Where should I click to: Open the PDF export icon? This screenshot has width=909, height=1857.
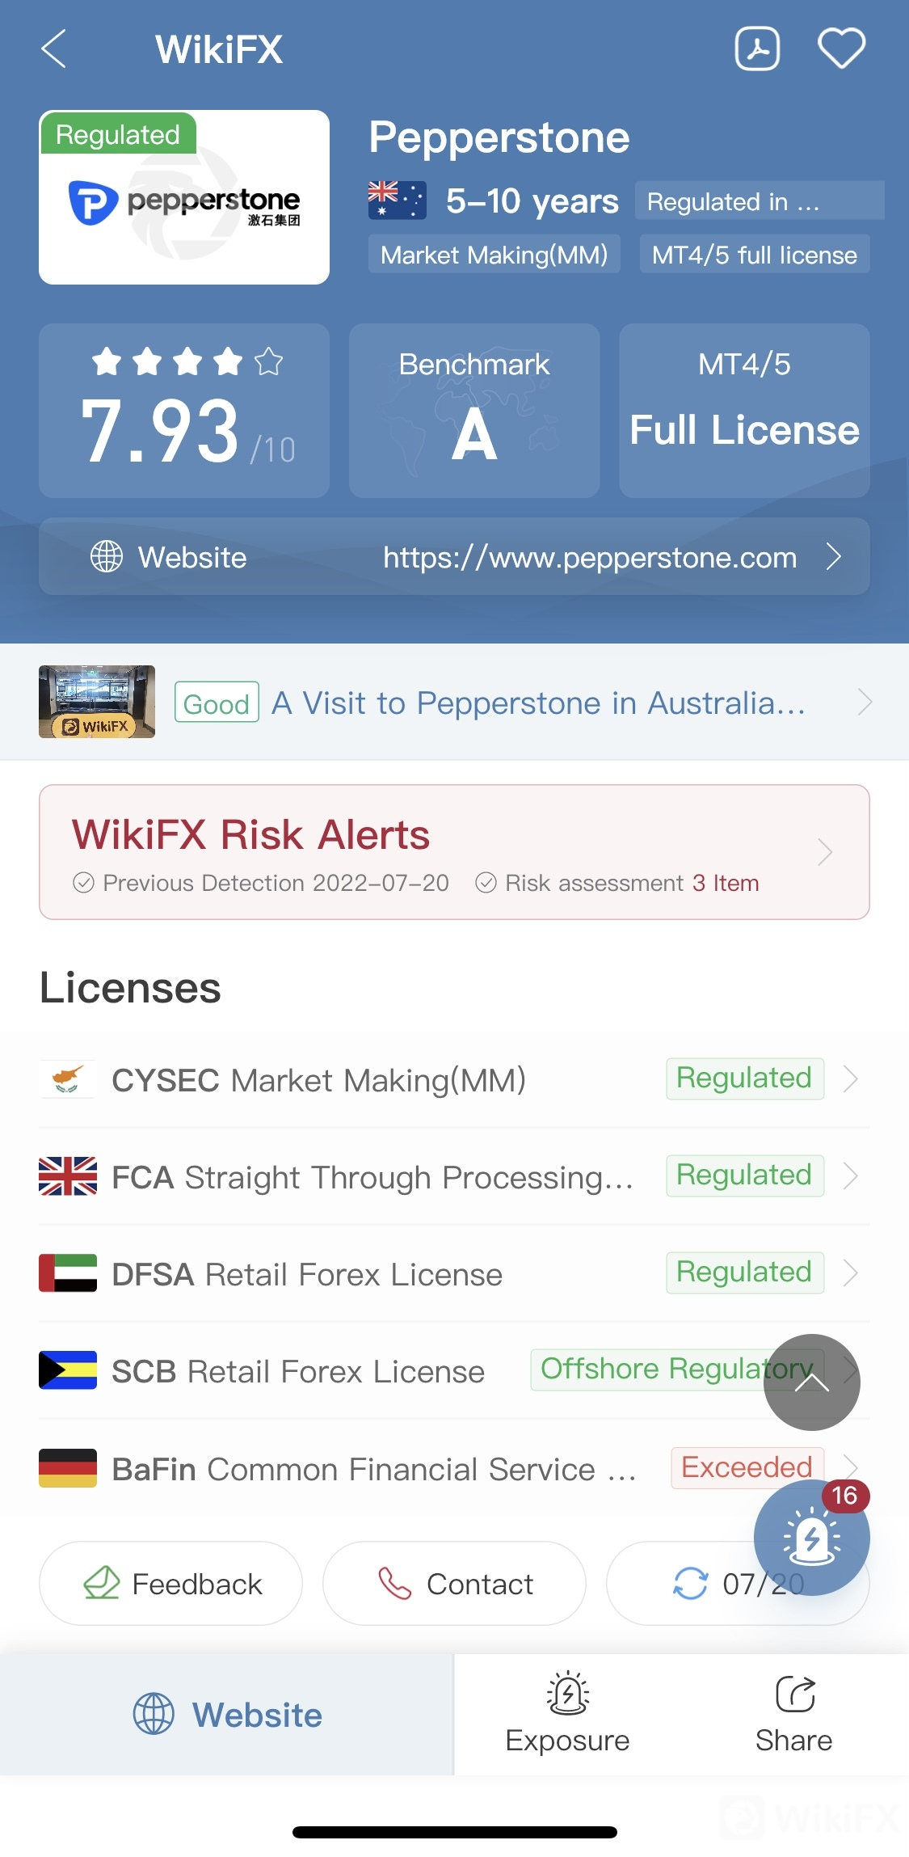[757, 49]
